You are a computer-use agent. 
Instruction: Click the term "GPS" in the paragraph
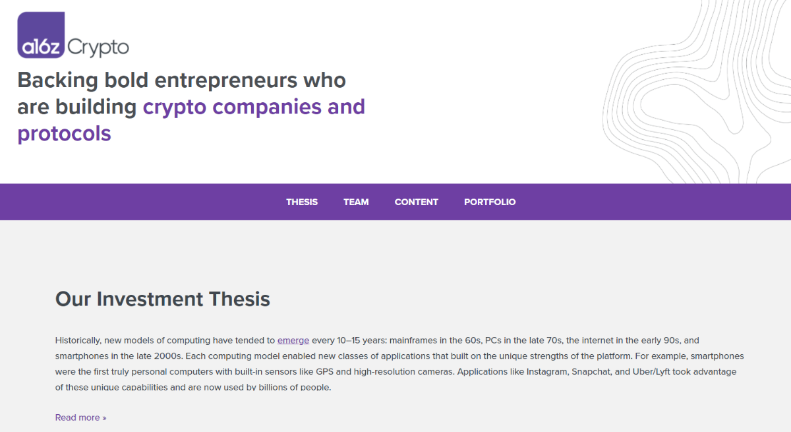(324, 371)
